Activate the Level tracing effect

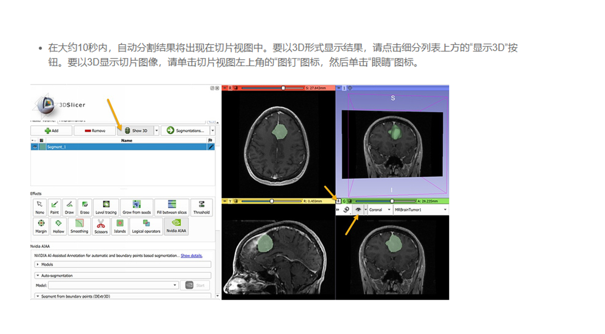click(106, 207)
